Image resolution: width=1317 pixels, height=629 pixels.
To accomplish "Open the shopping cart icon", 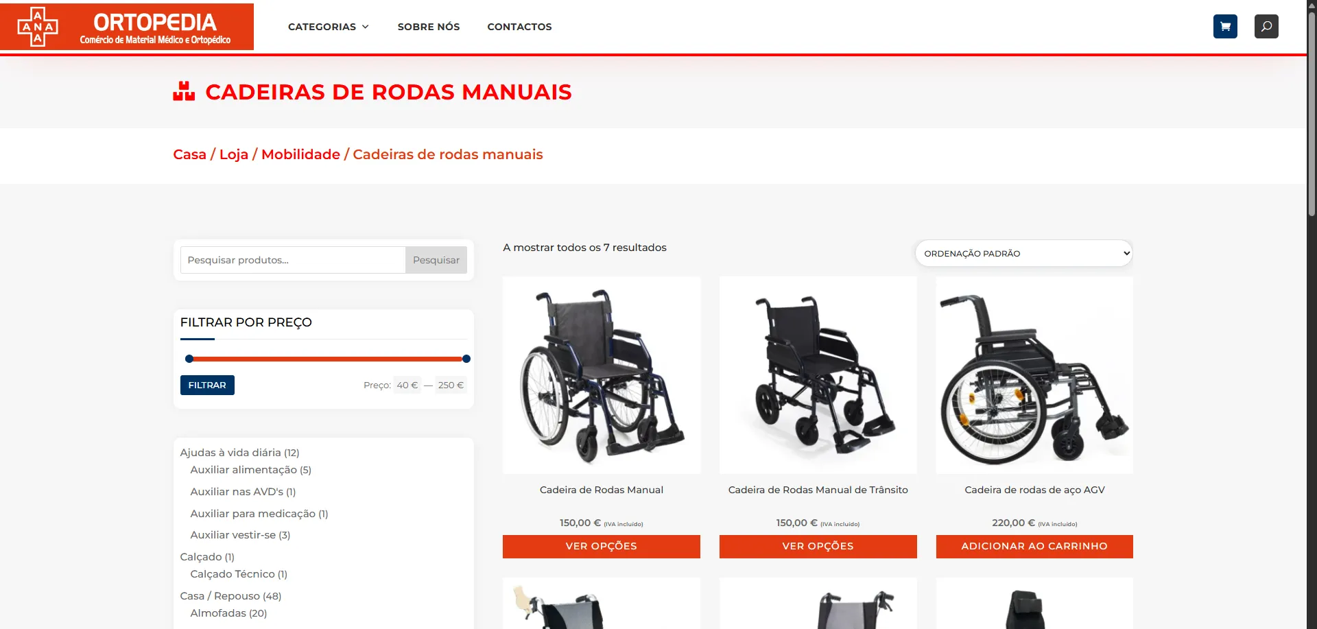I will click(1225, 27).
